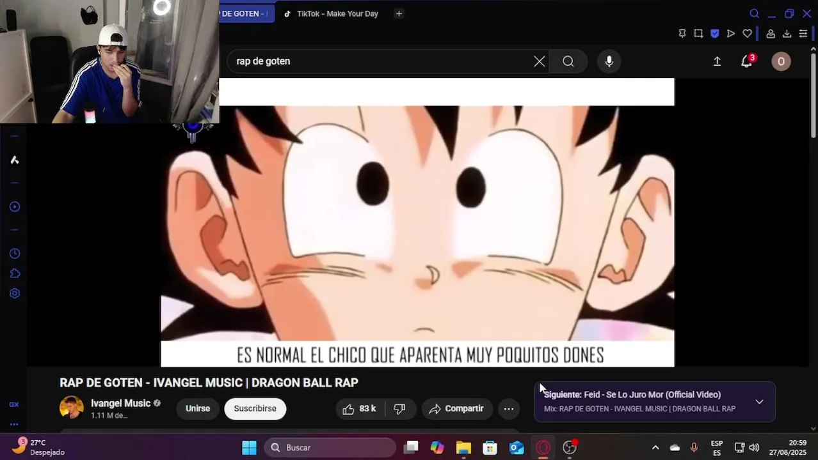Click the taskbar Buscar search box
This screenshot has width=818, height=460.
tap(330, 447)
